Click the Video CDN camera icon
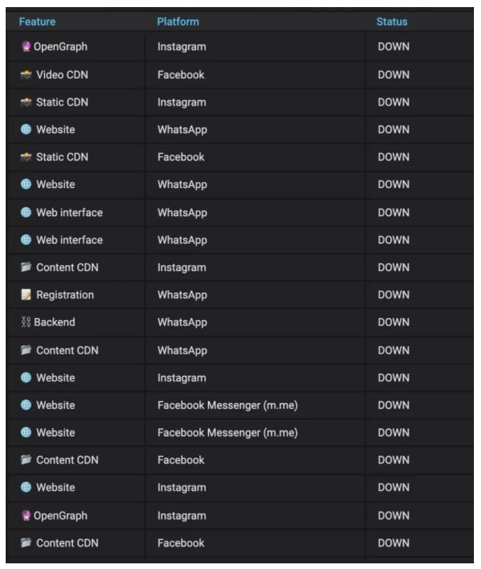481x569 pixels. 26,74
